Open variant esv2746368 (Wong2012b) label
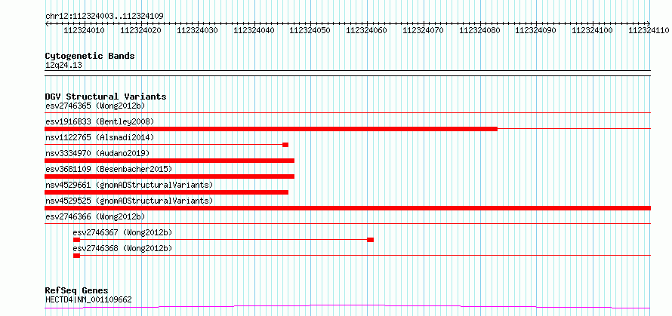The height and width of the screenshot is (316, 672). coord(122,248)
